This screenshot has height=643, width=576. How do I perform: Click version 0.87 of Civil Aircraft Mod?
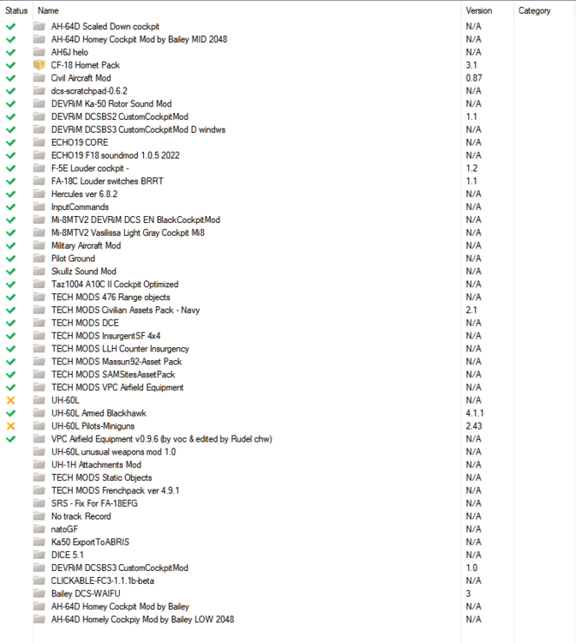(x=474, y=78)
